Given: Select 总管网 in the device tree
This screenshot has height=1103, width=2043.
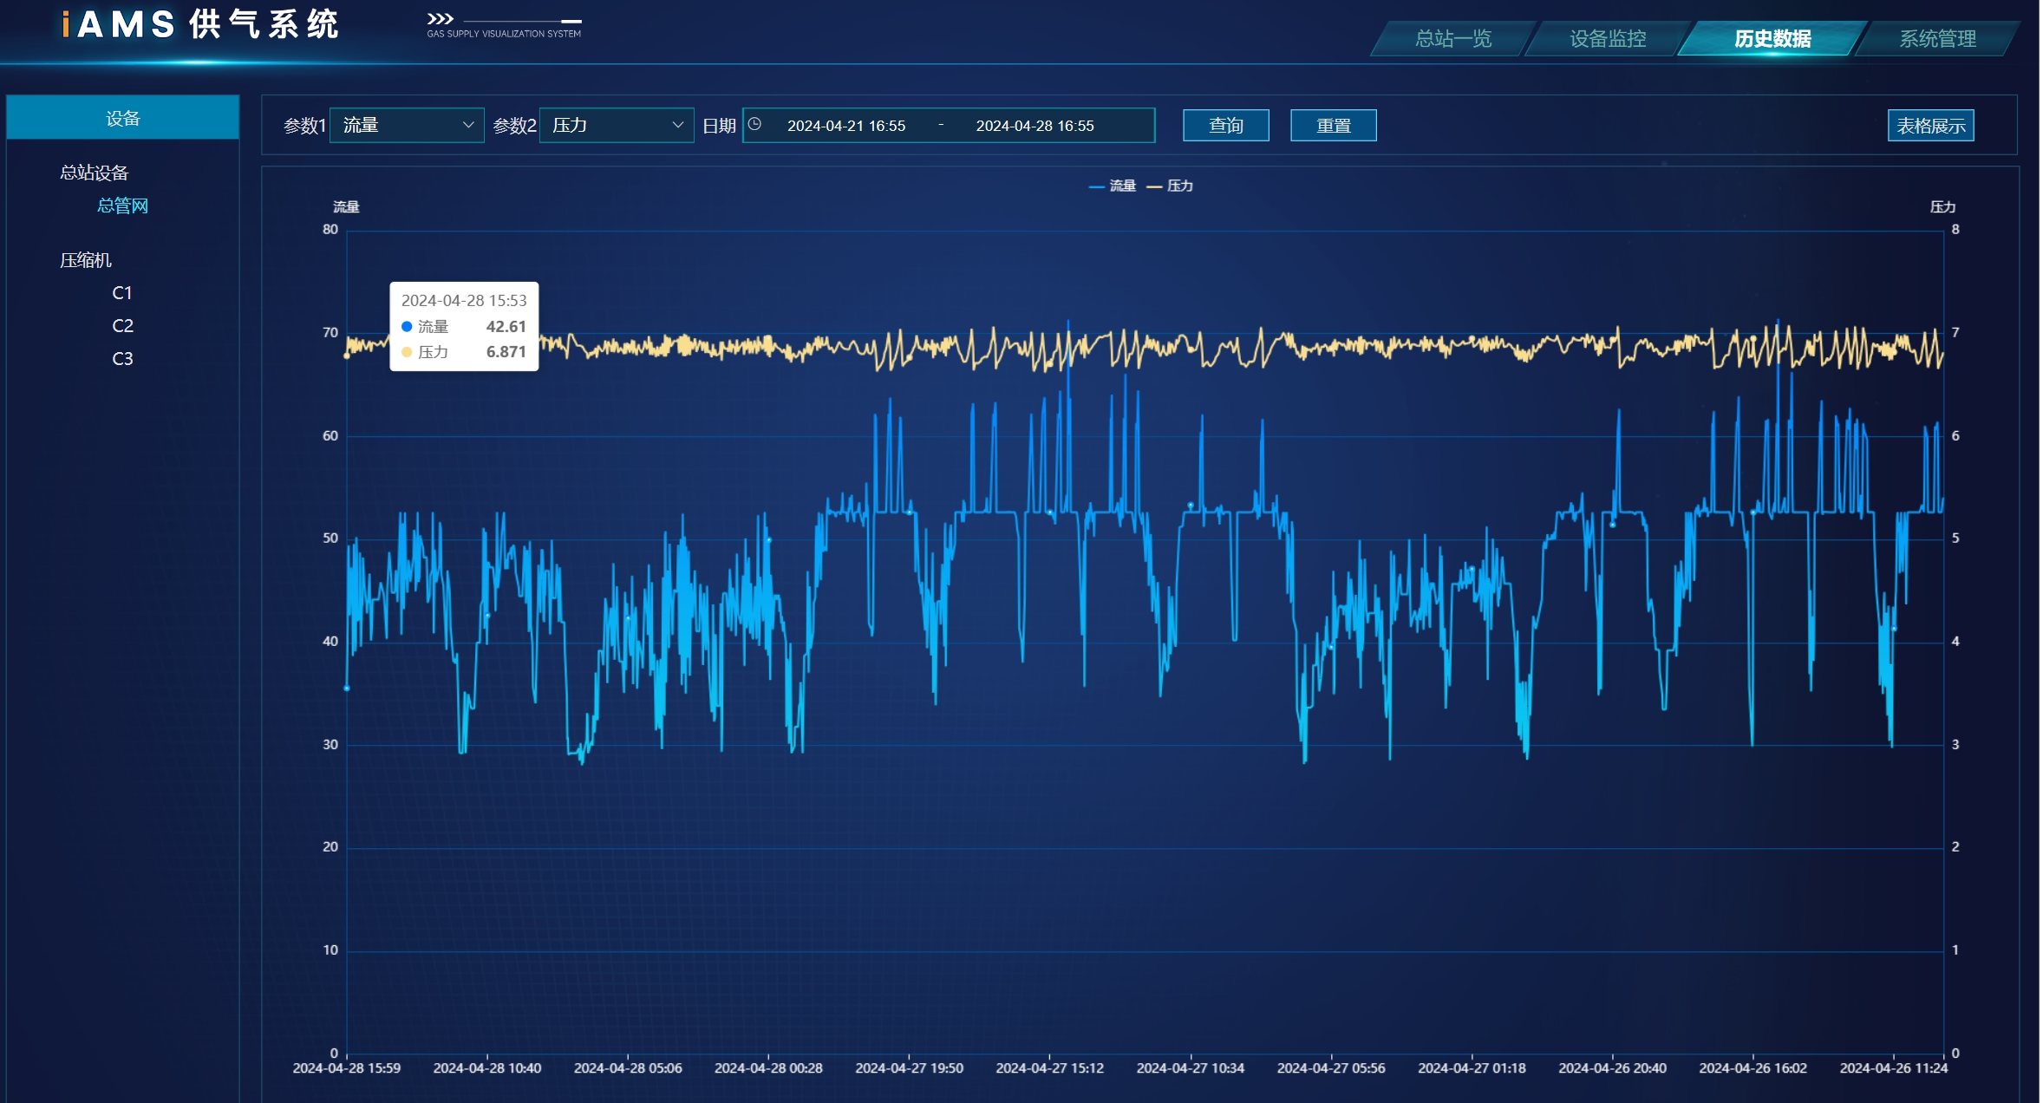Looking at the screenshot, I should point(122,206).
